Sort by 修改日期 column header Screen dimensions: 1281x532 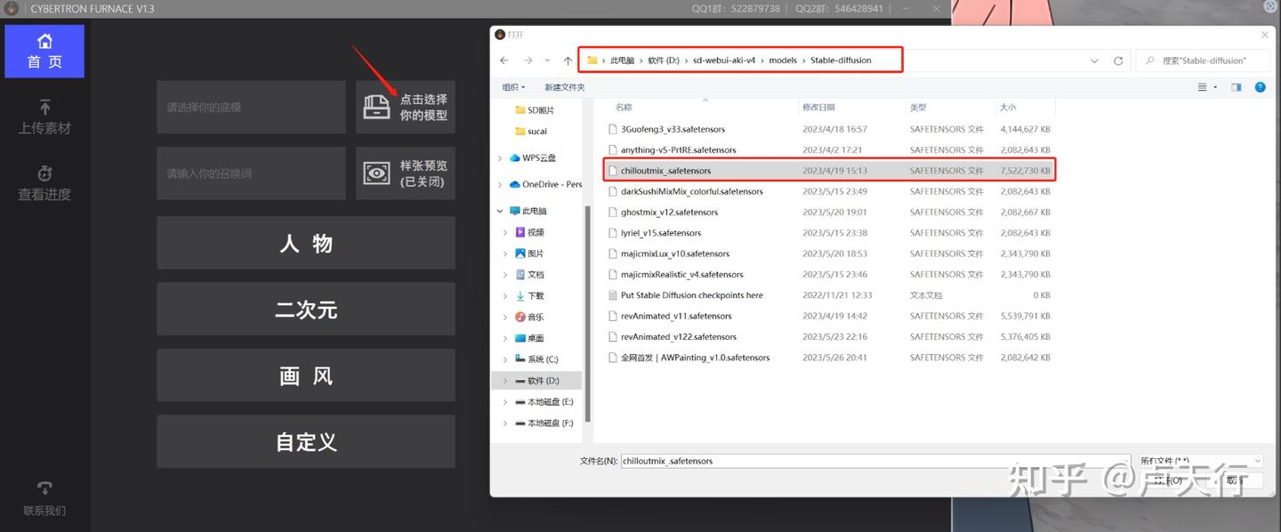pos(818,107)
